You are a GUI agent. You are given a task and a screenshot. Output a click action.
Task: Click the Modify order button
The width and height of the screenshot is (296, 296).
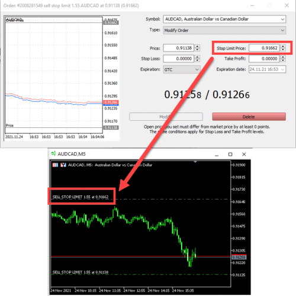coord(166,117)
